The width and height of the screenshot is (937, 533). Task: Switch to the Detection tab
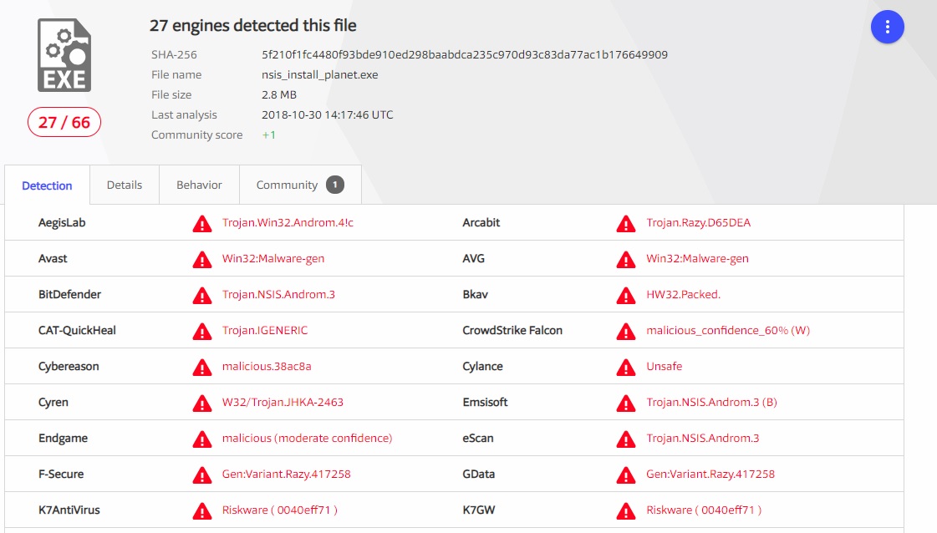point(47,185)
